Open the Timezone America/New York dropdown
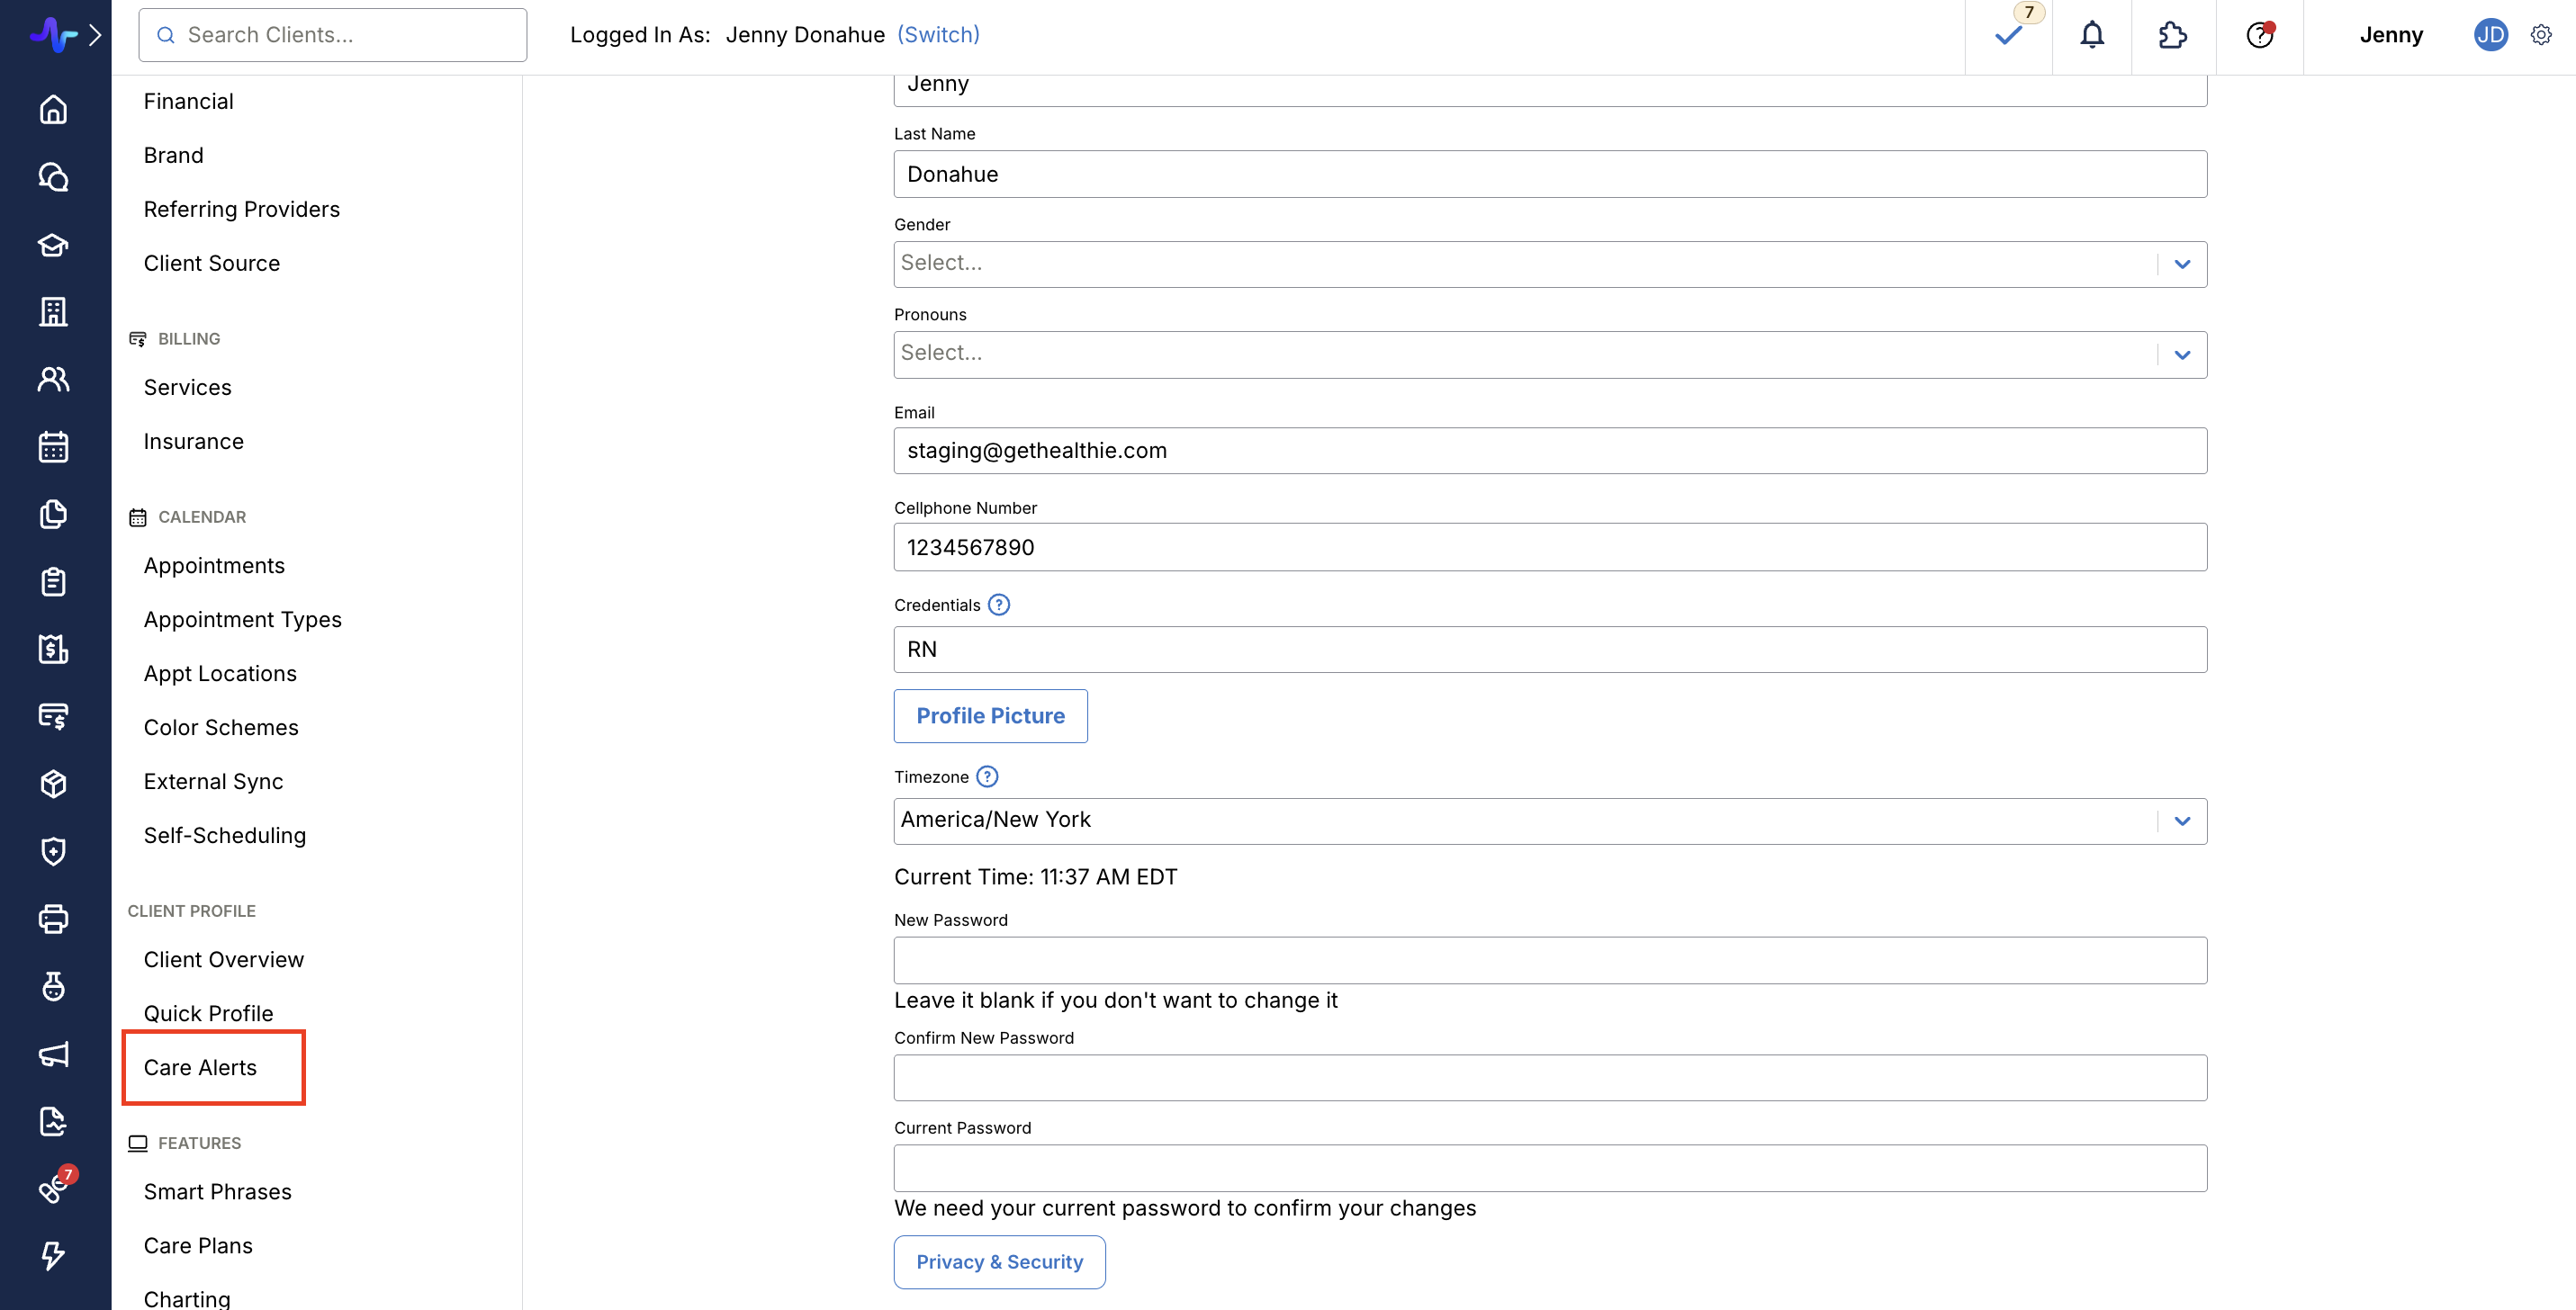Viewport: 2576px width, 1310px height. coord(1550,821)
